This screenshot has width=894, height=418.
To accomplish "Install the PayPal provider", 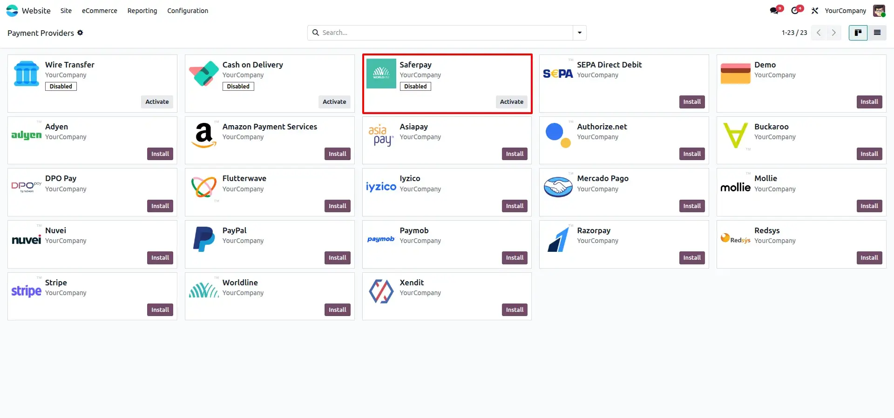I will point(338,258).
